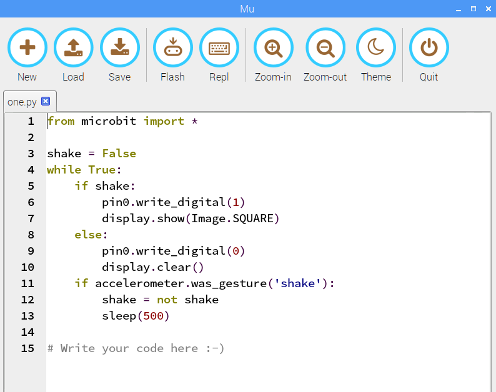Image resolution: width=496 pixels, height=392 pixels.
Task: Click the display.show(Image.SQUARE) line
Action: click(191, 218)
